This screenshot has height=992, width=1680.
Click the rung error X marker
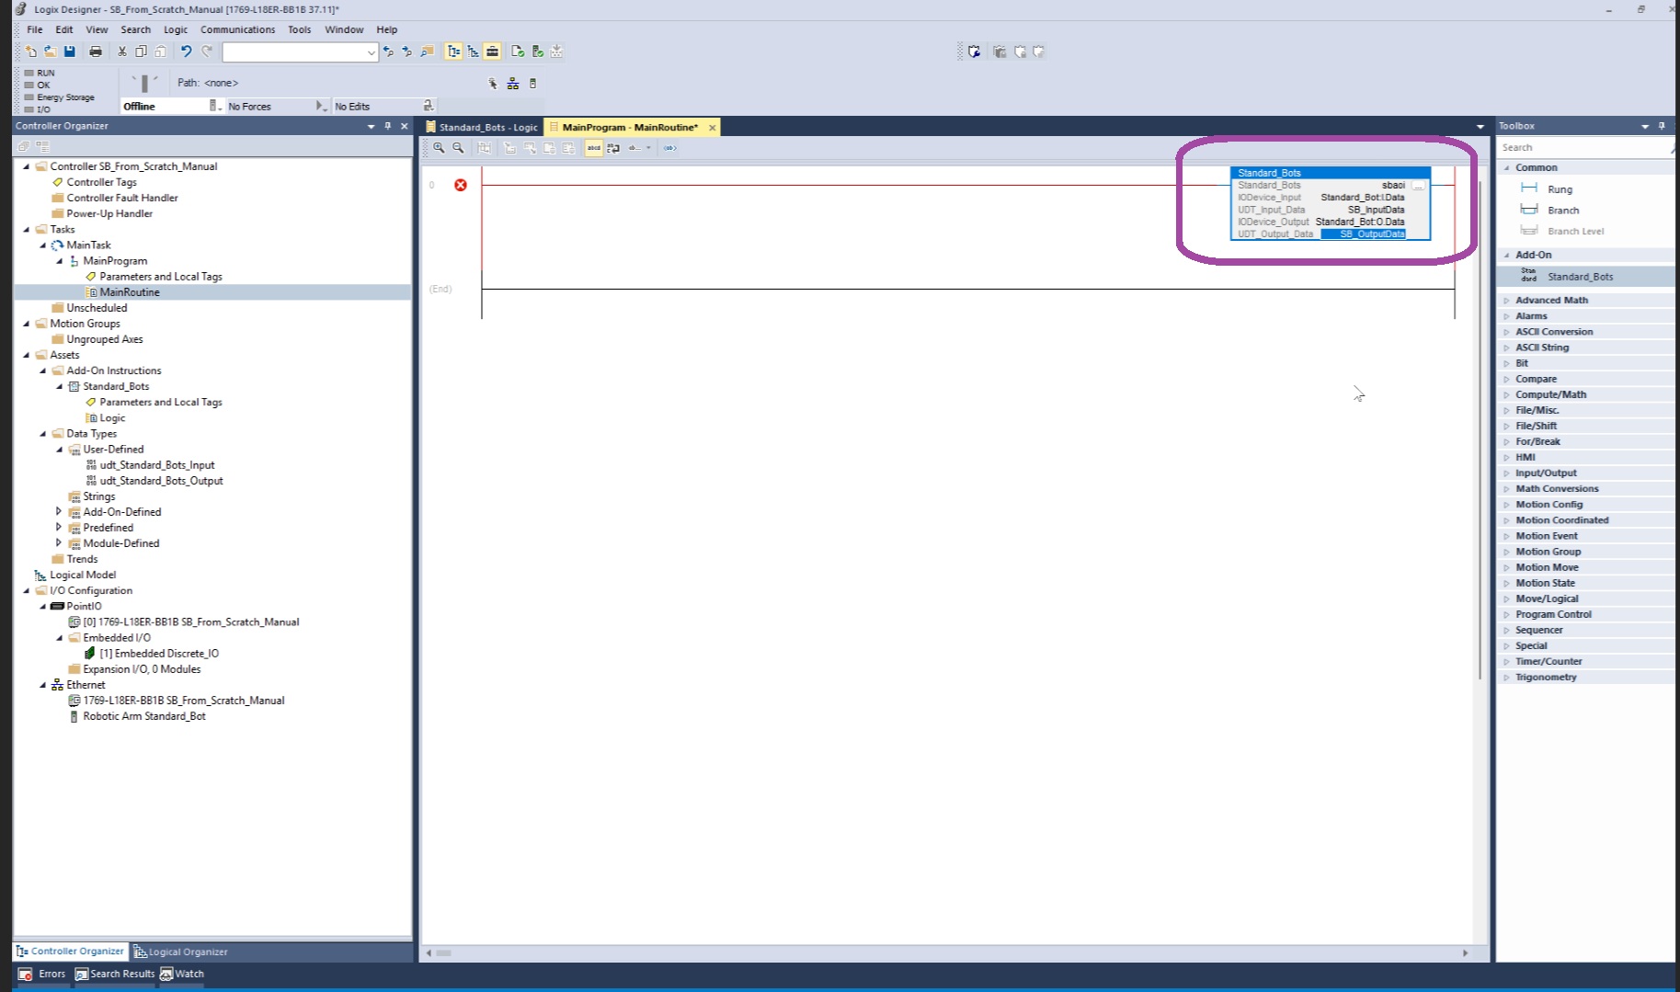461,185
